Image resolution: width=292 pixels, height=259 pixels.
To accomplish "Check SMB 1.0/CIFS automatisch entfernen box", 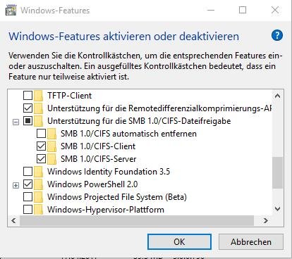I will click(x=41, y=134).
